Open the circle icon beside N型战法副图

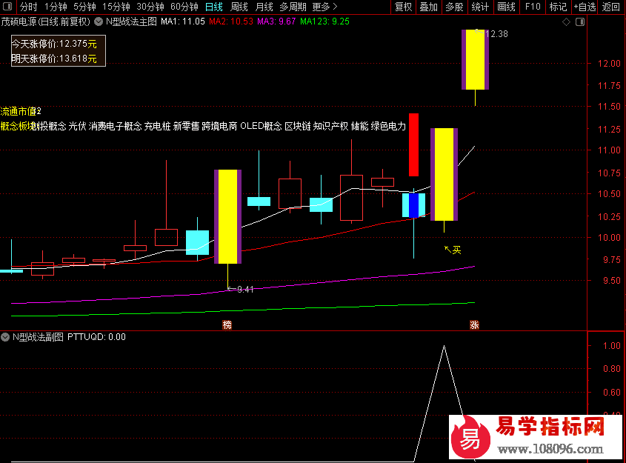tap(5, 337)
